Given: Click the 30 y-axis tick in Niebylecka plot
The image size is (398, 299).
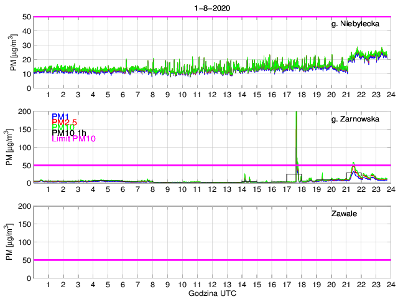Looking at the screenshot, I should tap(26, 45).
